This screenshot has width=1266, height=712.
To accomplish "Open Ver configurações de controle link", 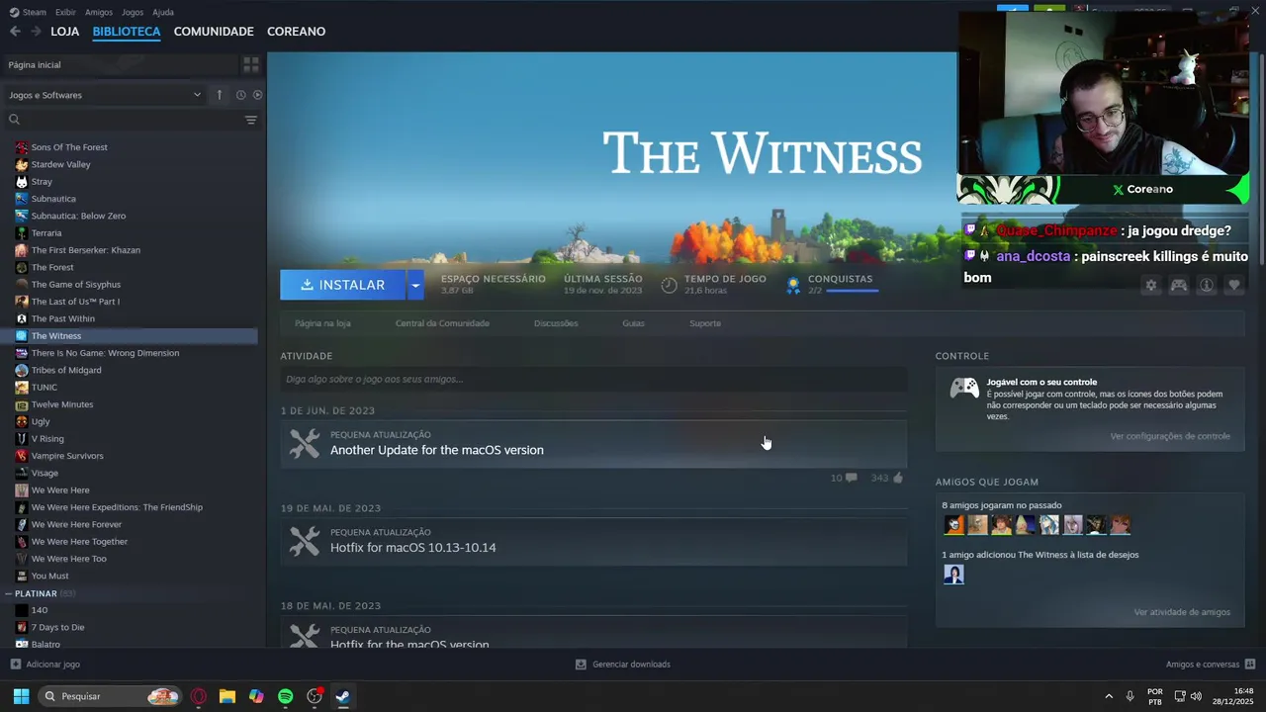I will pos(1170,436).
